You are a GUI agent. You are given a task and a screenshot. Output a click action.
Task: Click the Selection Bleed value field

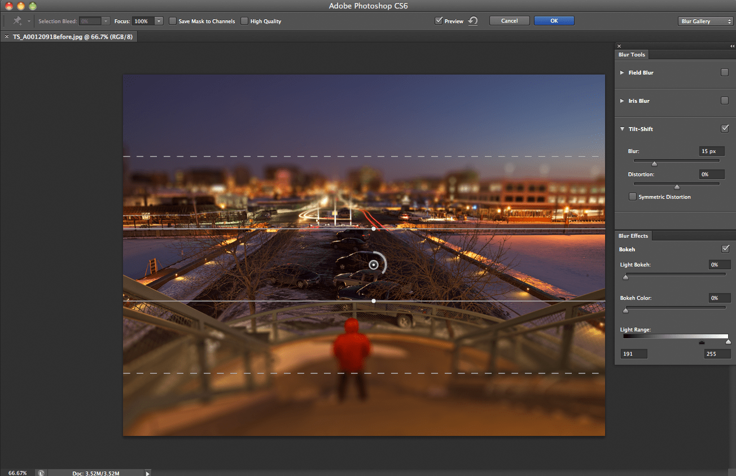click(x=90, y=21)
